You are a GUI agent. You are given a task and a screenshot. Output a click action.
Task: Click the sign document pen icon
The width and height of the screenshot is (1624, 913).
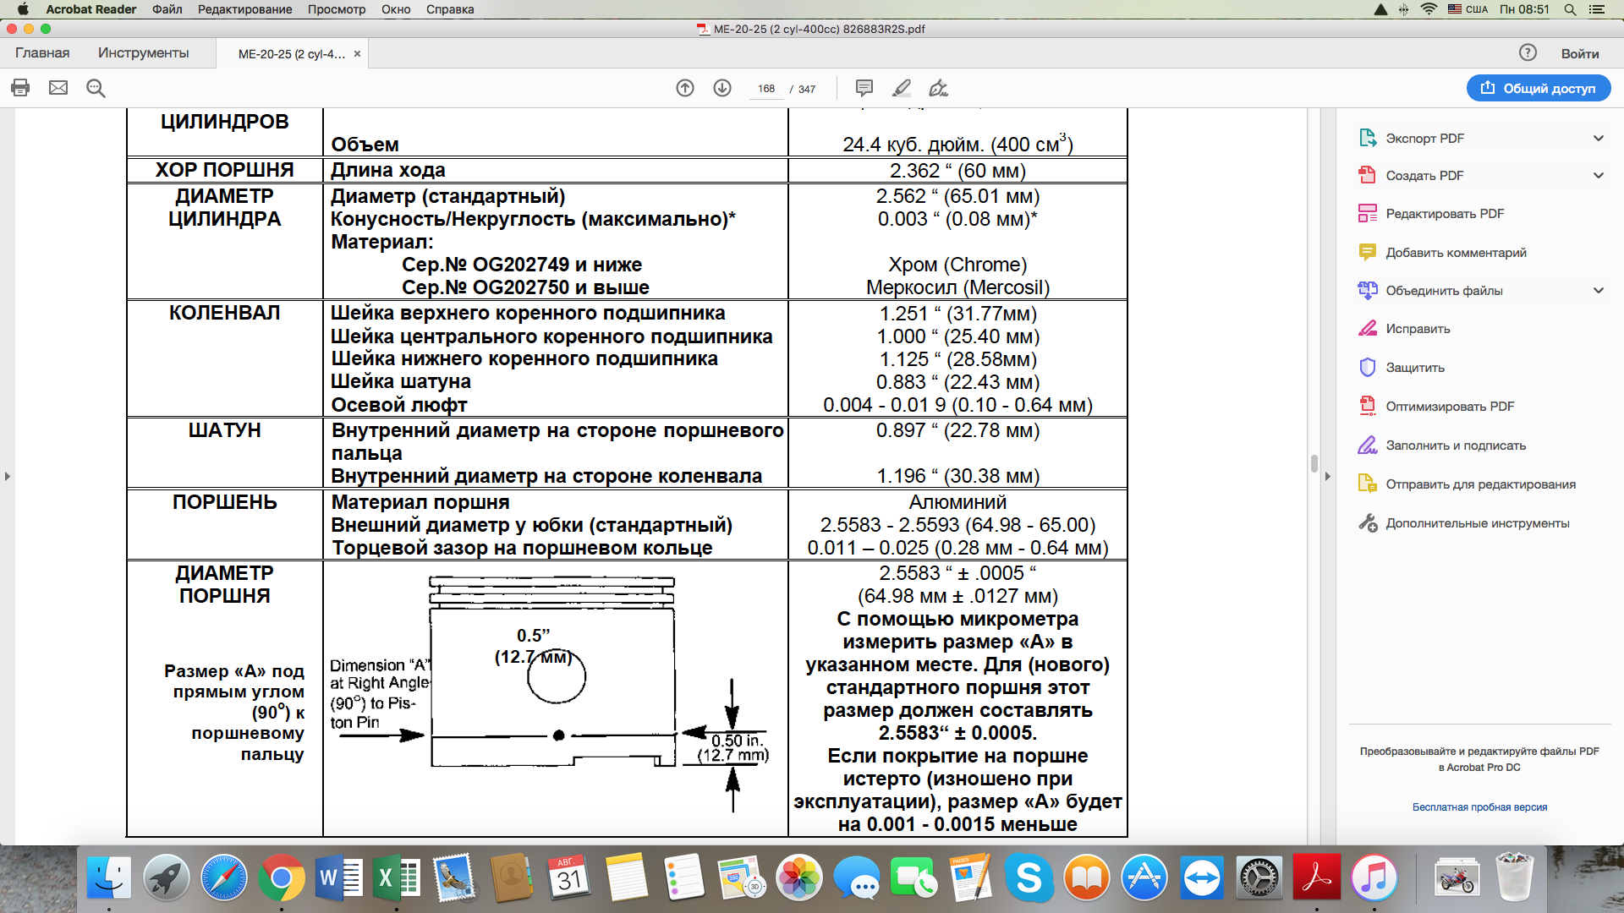point(938,88)
